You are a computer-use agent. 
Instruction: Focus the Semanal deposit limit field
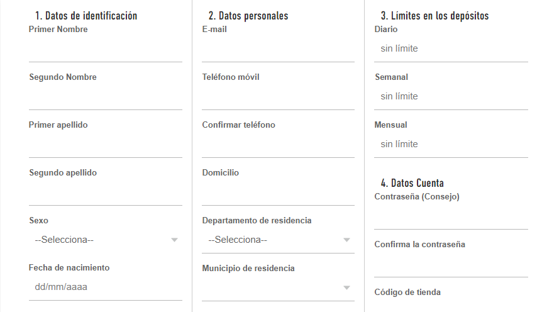coord(451,97)
